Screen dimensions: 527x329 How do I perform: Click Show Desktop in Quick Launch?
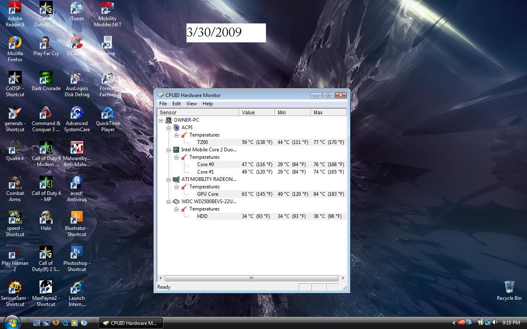tap(37, 323)
